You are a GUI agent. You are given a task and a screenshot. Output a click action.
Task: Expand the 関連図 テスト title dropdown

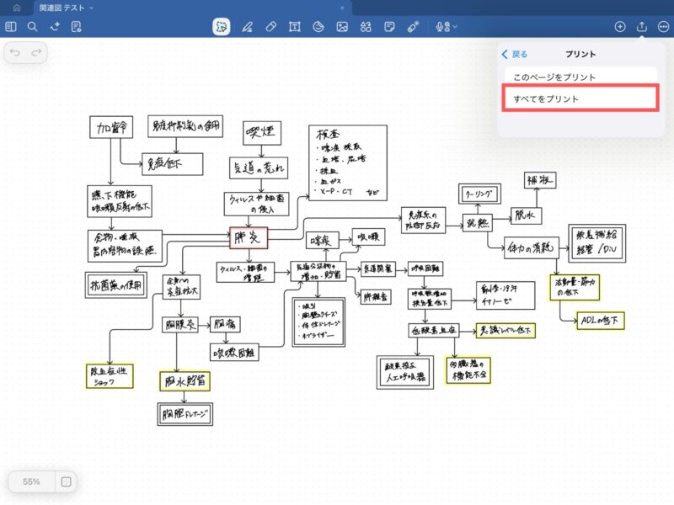(x=92, y=8)
